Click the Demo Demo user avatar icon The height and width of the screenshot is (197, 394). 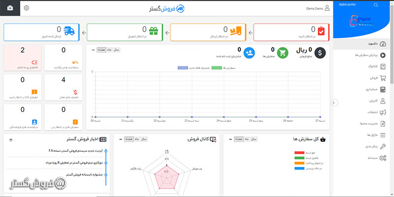click(327, 8)
